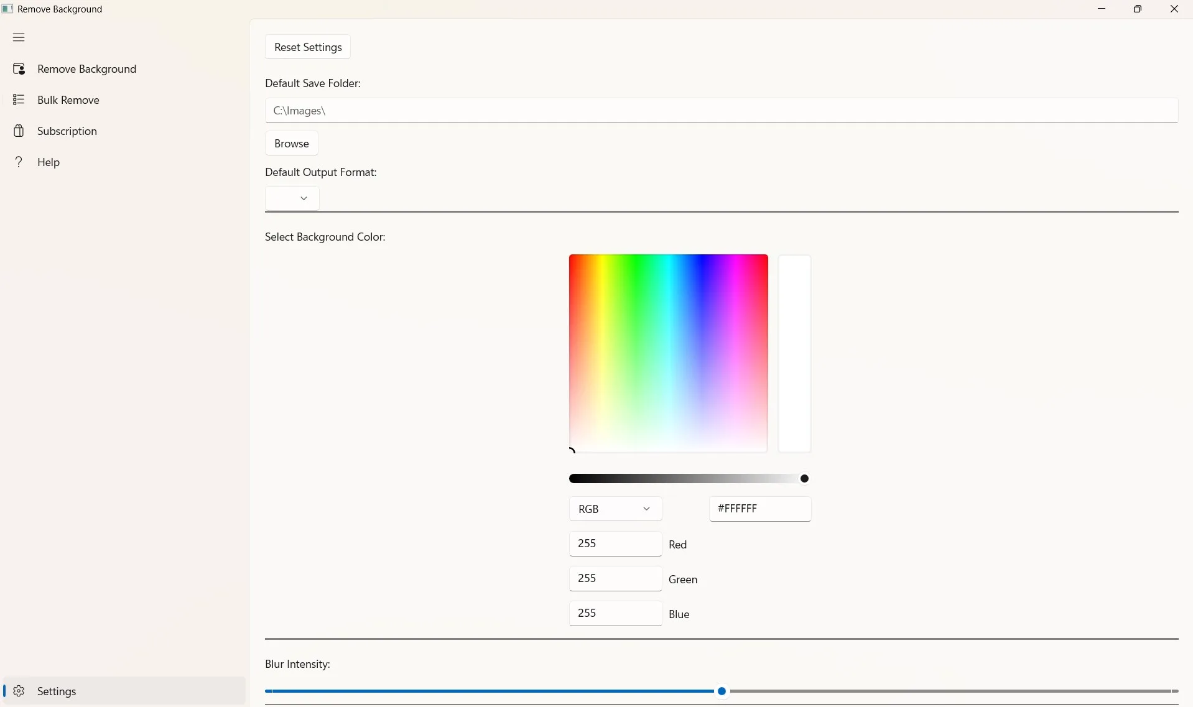Open the RGB color model dropdown
Screen dimensions: 1193x707
[x=615, y=509]
